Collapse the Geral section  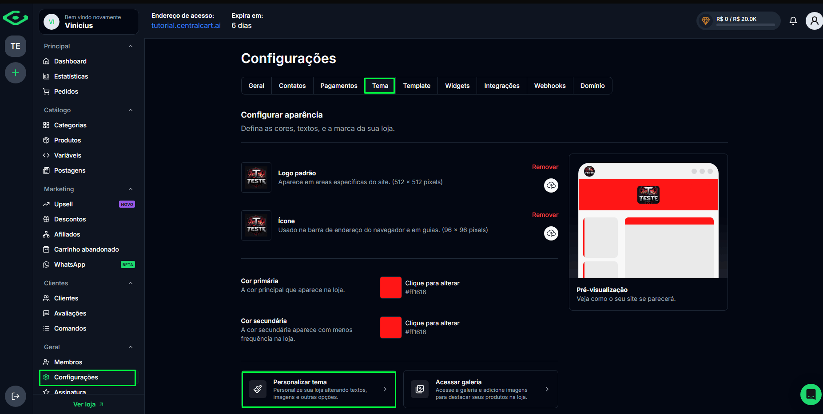[x=131, y=347]
